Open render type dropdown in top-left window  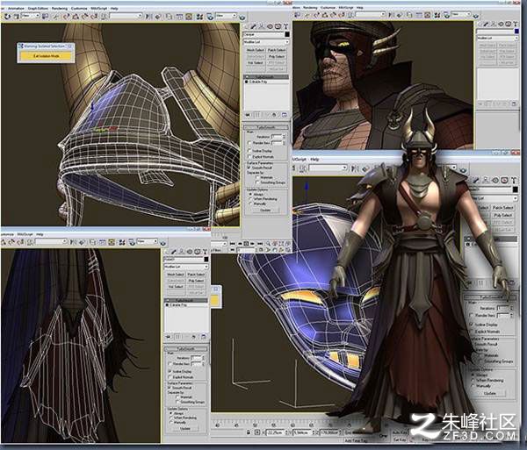click(x=226, y=16)
